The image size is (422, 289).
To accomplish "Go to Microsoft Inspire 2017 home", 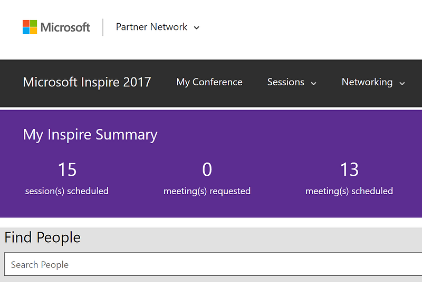I will [87, 82].
